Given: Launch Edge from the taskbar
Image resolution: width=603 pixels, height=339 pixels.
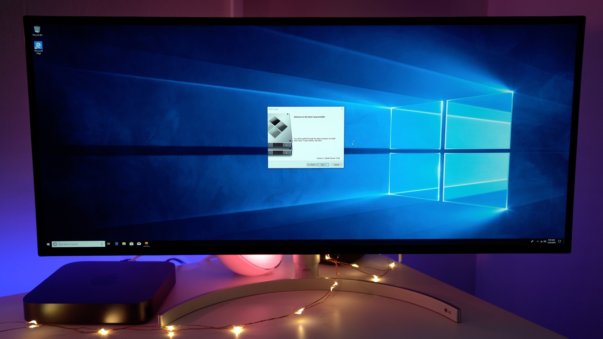Looking at the screenshot, I should [x=117, y=244].
